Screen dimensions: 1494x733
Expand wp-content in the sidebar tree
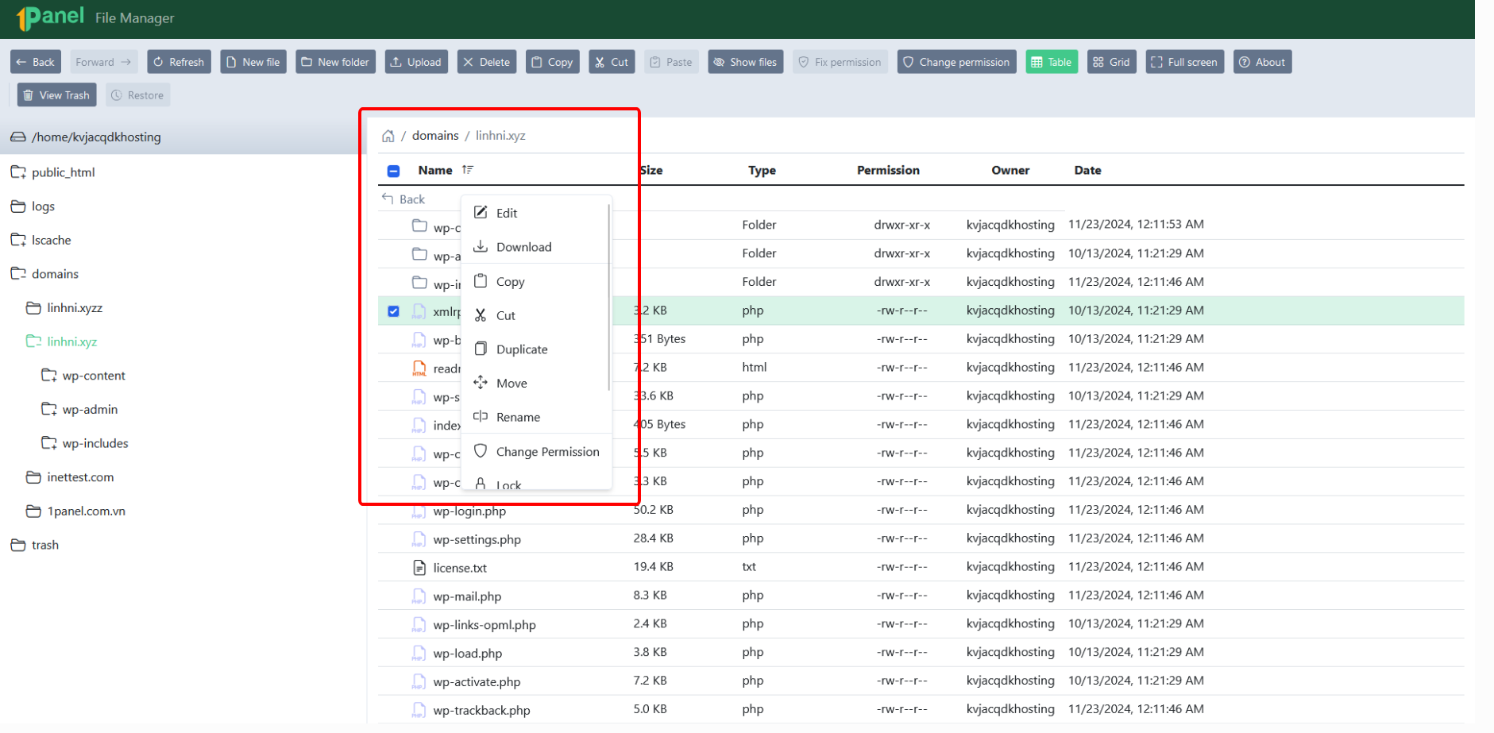coord(49,376)
